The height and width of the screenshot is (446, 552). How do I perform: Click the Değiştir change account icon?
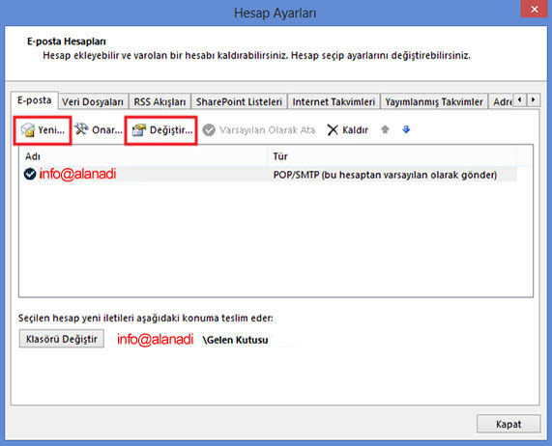pos(138,130)
